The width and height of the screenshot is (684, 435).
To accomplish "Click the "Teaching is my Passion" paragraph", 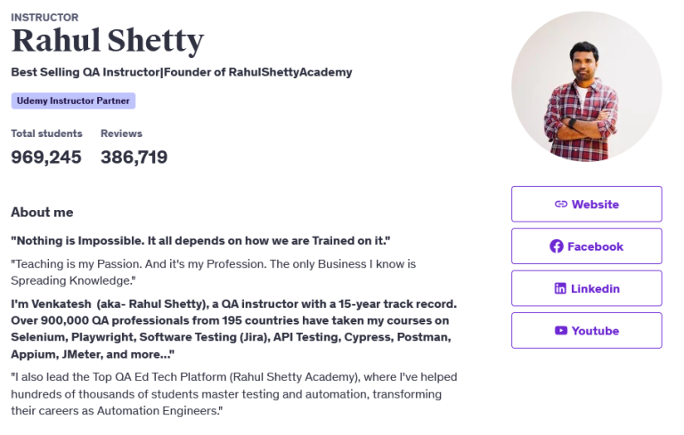I will tap(214, 272).
